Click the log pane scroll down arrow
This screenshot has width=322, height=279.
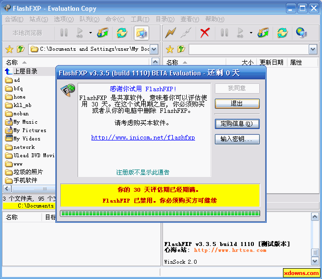(x=315, y=261)
